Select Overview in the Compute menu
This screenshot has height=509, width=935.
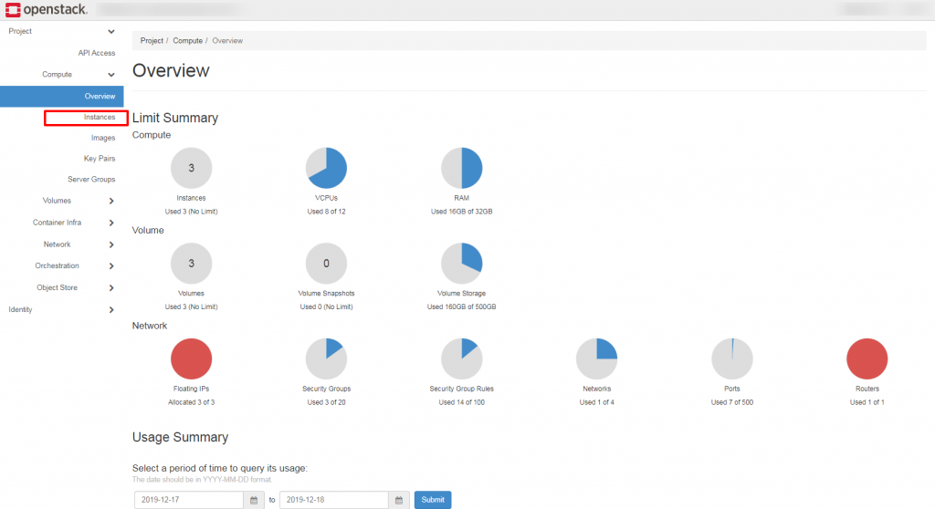[x=62, y=96]
